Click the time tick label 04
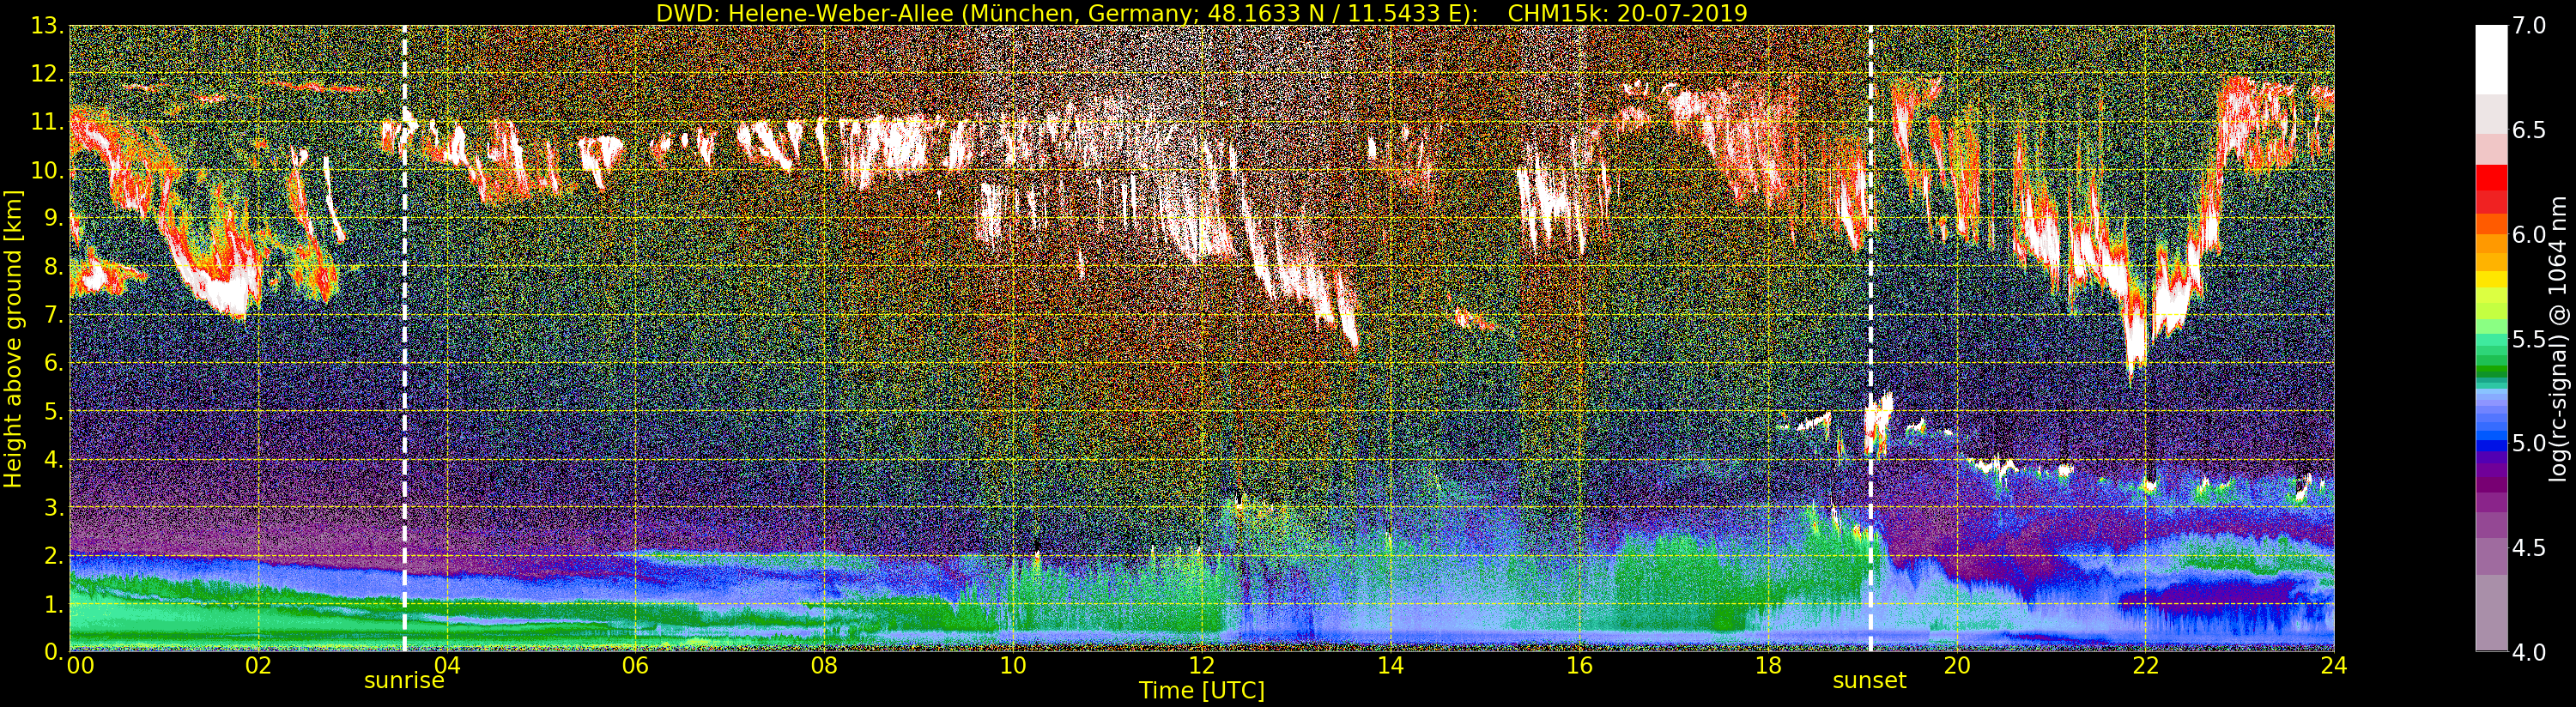2576x707 pixels. point(447,665)
